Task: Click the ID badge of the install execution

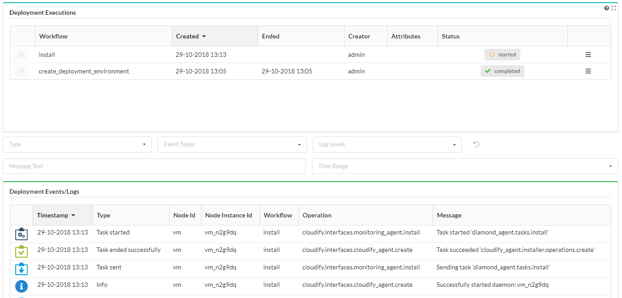Action: pyautogui.click(x=21, y=55)
